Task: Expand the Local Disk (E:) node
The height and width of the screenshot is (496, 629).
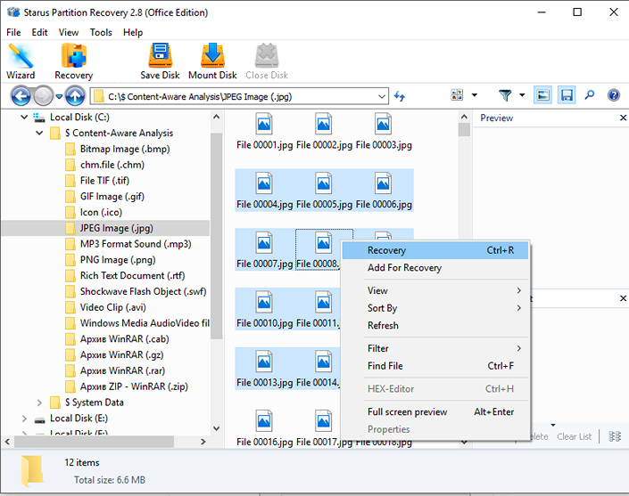Action: click(24, 419)
